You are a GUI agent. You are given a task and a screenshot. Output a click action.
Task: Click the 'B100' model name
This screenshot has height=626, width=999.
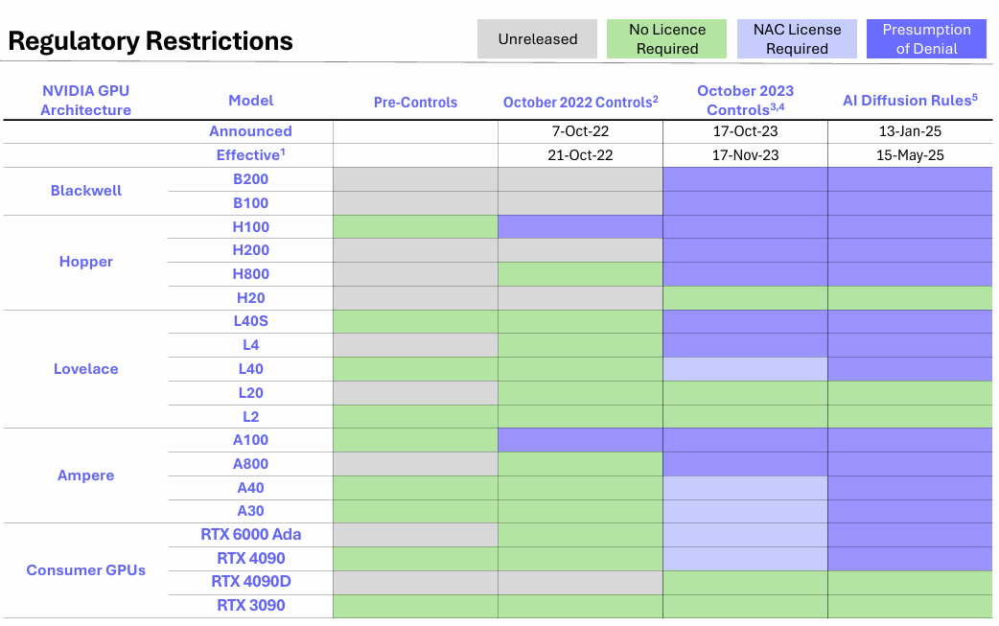251,203
